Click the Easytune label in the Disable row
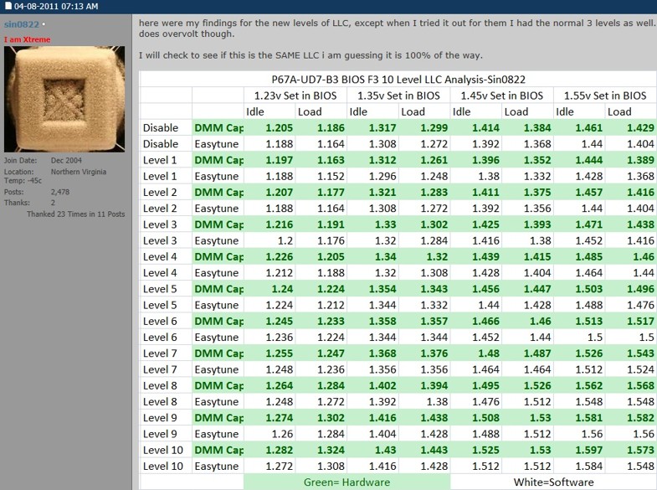The height and width of the screenshot is (490, 657). 217,144
